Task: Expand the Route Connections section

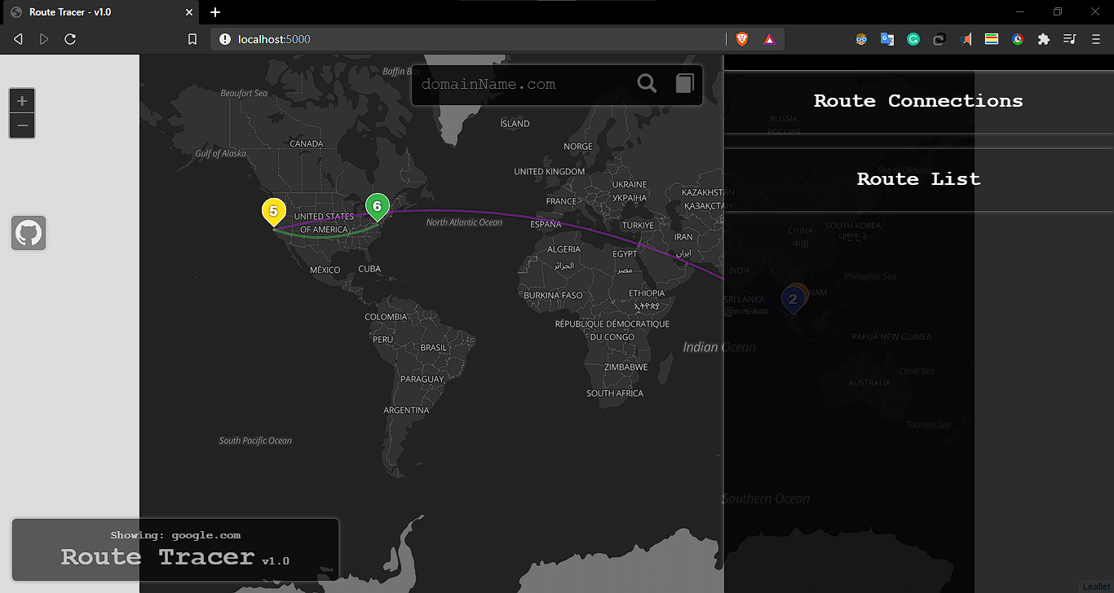Action: point(918,102)
